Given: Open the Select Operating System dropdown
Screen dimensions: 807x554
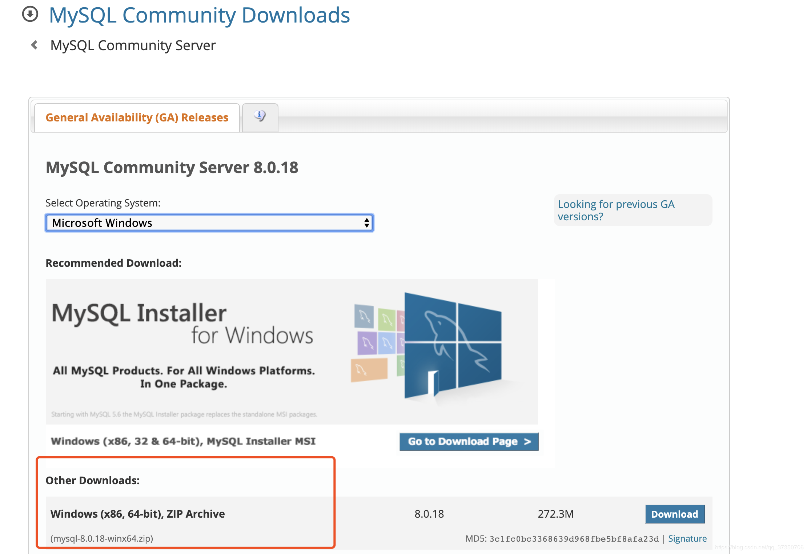Looking at the screenshot, I should tap(209, 222).
